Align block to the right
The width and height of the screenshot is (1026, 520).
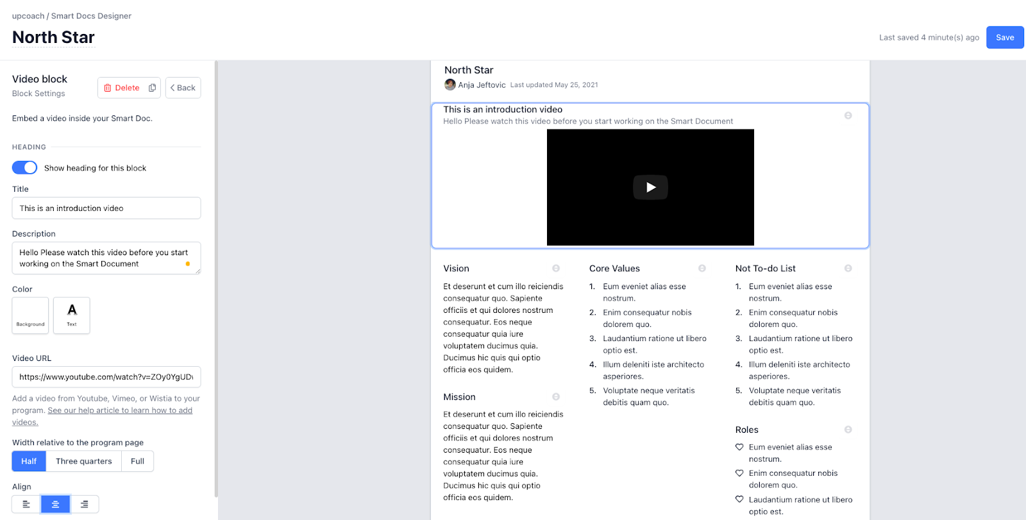[84, 504]
